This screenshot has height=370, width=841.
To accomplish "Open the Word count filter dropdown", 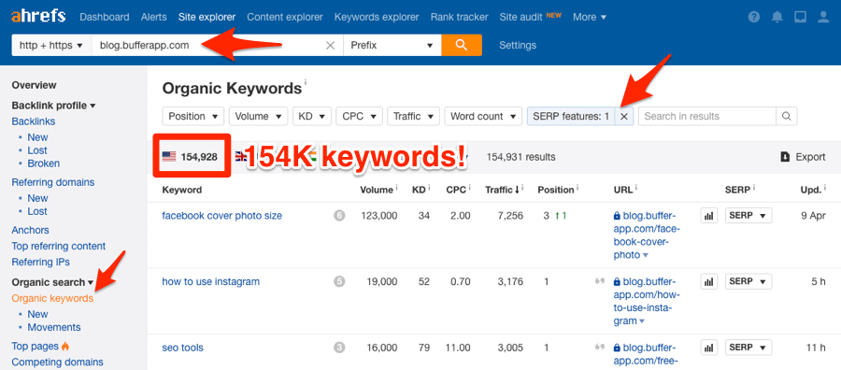I will (x=483, y=117).
